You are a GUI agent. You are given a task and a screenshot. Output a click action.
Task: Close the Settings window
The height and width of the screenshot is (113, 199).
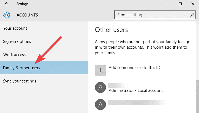pos(193,4)
